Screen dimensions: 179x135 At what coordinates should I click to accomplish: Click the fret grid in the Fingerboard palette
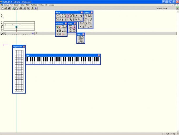pos(19,71)
